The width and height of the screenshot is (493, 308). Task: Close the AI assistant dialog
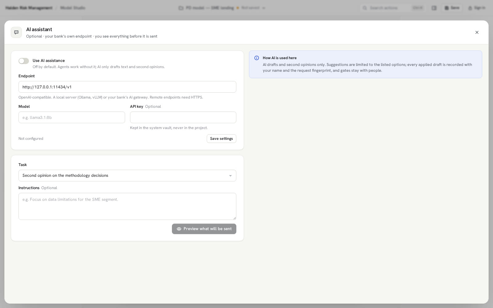click(x=477, y=32)
